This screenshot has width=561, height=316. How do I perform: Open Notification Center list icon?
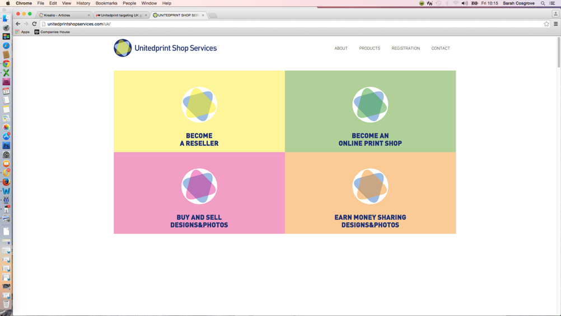(x=553, y=3)
